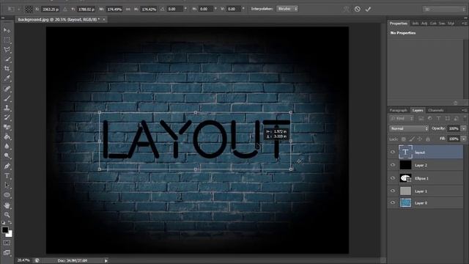Viewport: 469px width, 264px height.
Task: Toggle lock transparent pixels
Action: [x=404, y=139]
